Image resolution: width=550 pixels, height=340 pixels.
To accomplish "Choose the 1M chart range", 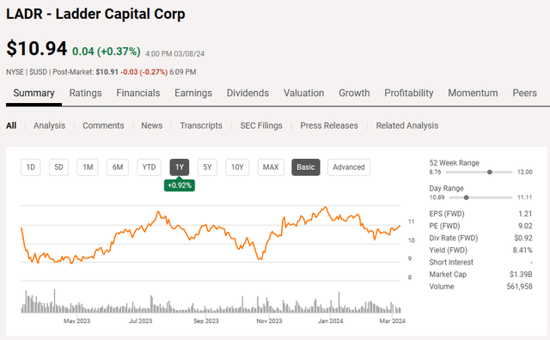I will [x=88, y=167].
